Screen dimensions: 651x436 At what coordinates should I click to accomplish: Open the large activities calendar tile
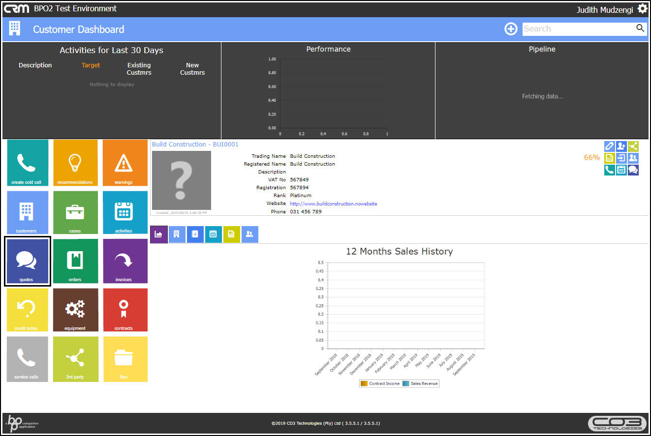click(x=125, y=212)
